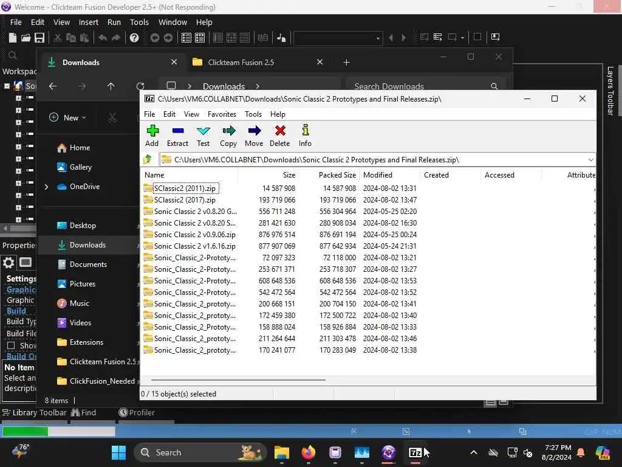622x467 pixels.
Task: Click Save icon in Clickteam Fusion toolbar
Action: click(39, 38)
